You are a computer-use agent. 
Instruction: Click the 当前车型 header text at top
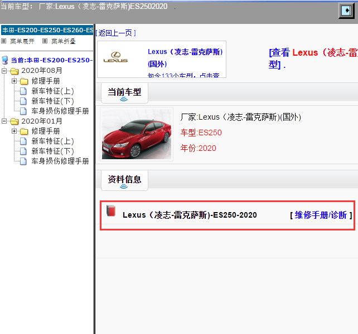coord(84,6)
